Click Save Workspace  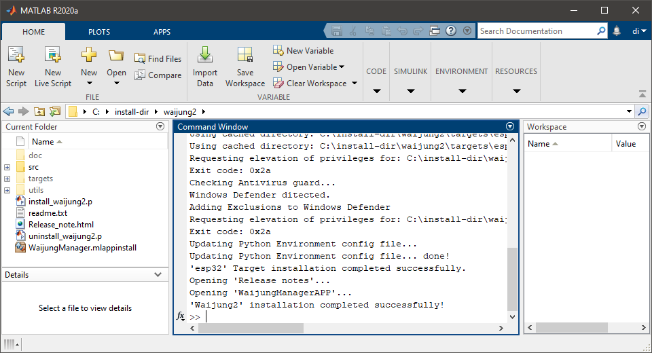coord(245,67)
